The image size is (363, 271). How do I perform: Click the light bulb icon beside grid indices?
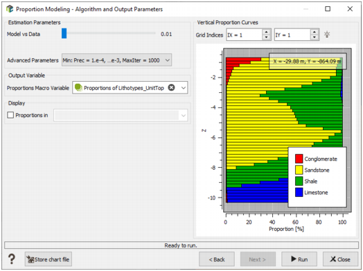(x=327, y=35)
